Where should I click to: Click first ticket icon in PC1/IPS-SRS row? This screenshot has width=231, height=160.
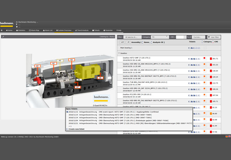pyautogui.click(x=189, y=96)
